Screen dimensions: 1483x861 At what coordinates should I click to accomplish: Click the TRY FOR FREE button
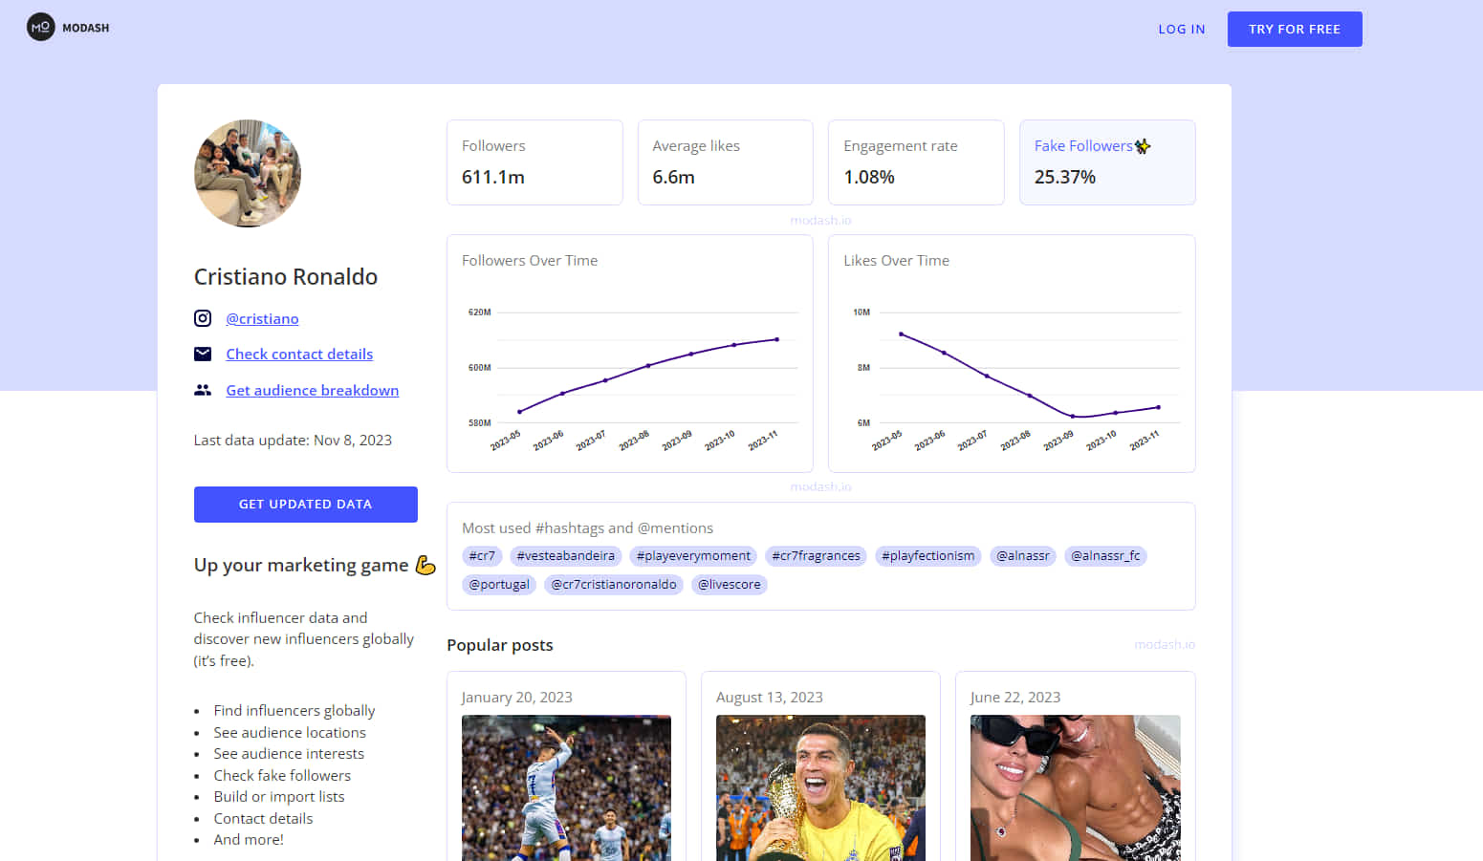coord(1295,29)
